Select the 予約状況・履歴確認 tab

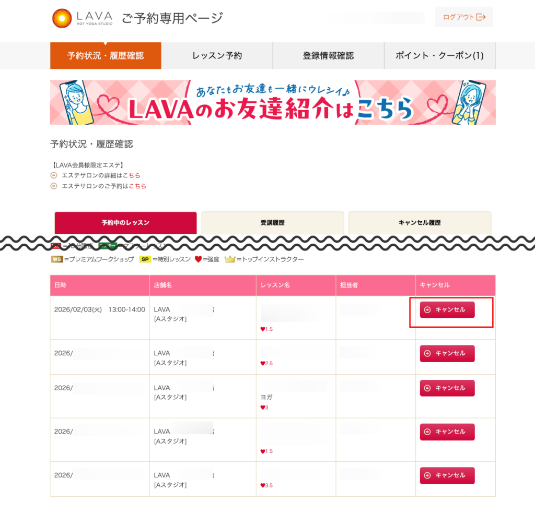tap(106, 56)
